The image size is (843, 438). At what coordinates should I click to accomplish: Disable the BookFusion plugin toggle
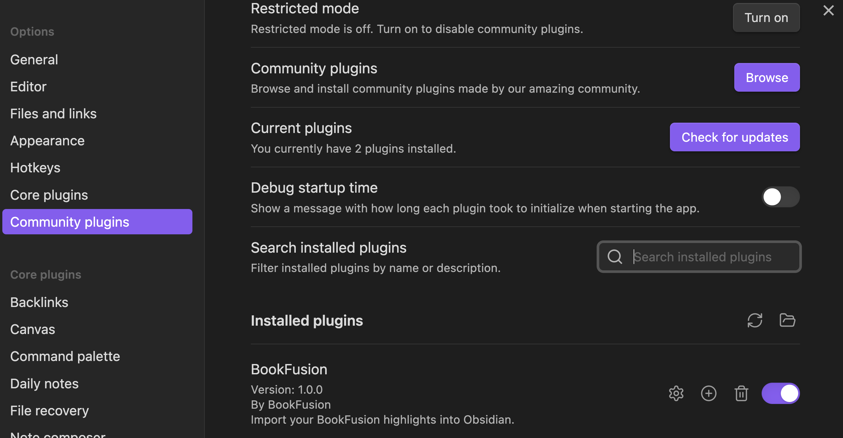(x=780, y=393)
